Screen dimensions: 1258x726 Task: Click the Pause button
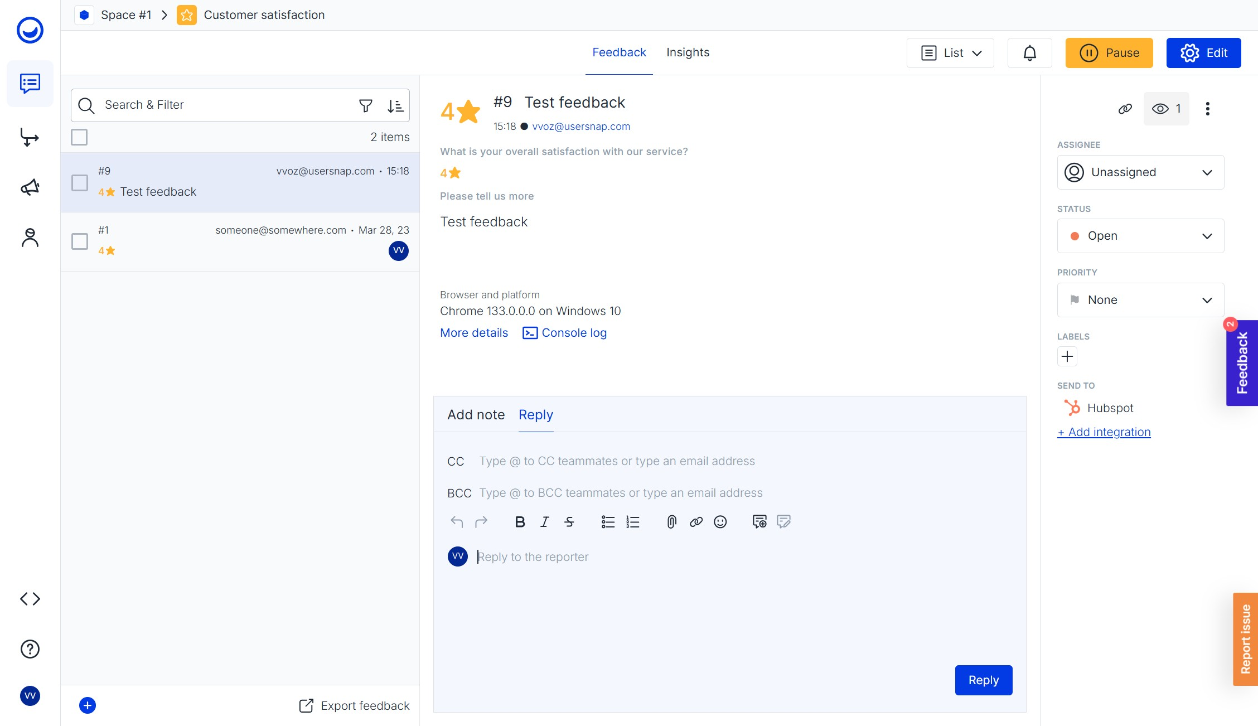(x=1109, y=53)
